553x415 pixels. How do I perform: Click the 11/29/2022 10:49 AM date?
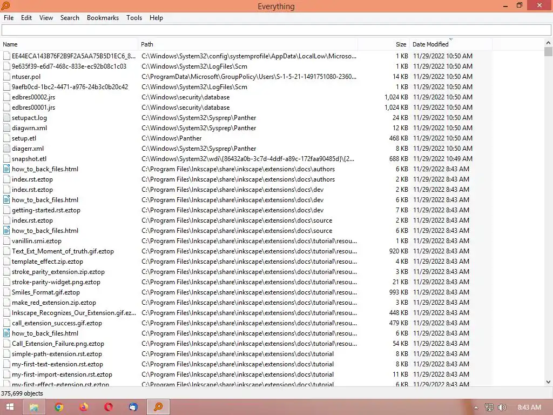point(443,159)
